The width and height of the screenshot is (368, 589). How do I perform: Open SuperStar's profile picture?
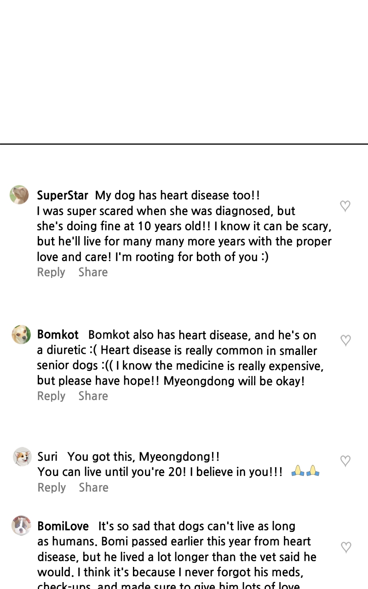pos(19,195)
